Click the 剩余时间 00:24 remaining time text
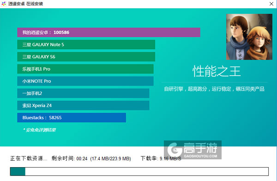The width and height of the screenshot is (277, 181). pyautogui.click(x=69, y=158)
